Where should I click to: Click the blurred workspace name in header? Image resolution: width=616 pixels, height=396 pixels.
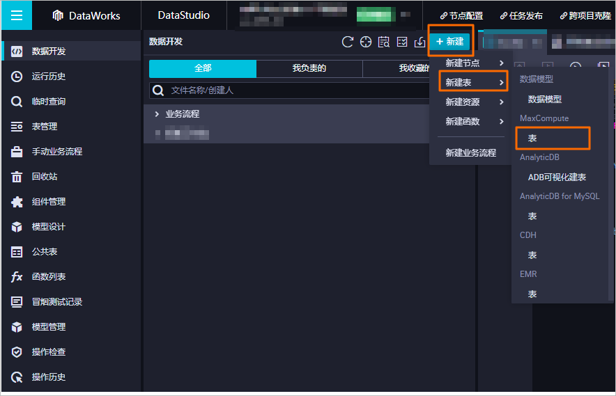click(293, 14)
